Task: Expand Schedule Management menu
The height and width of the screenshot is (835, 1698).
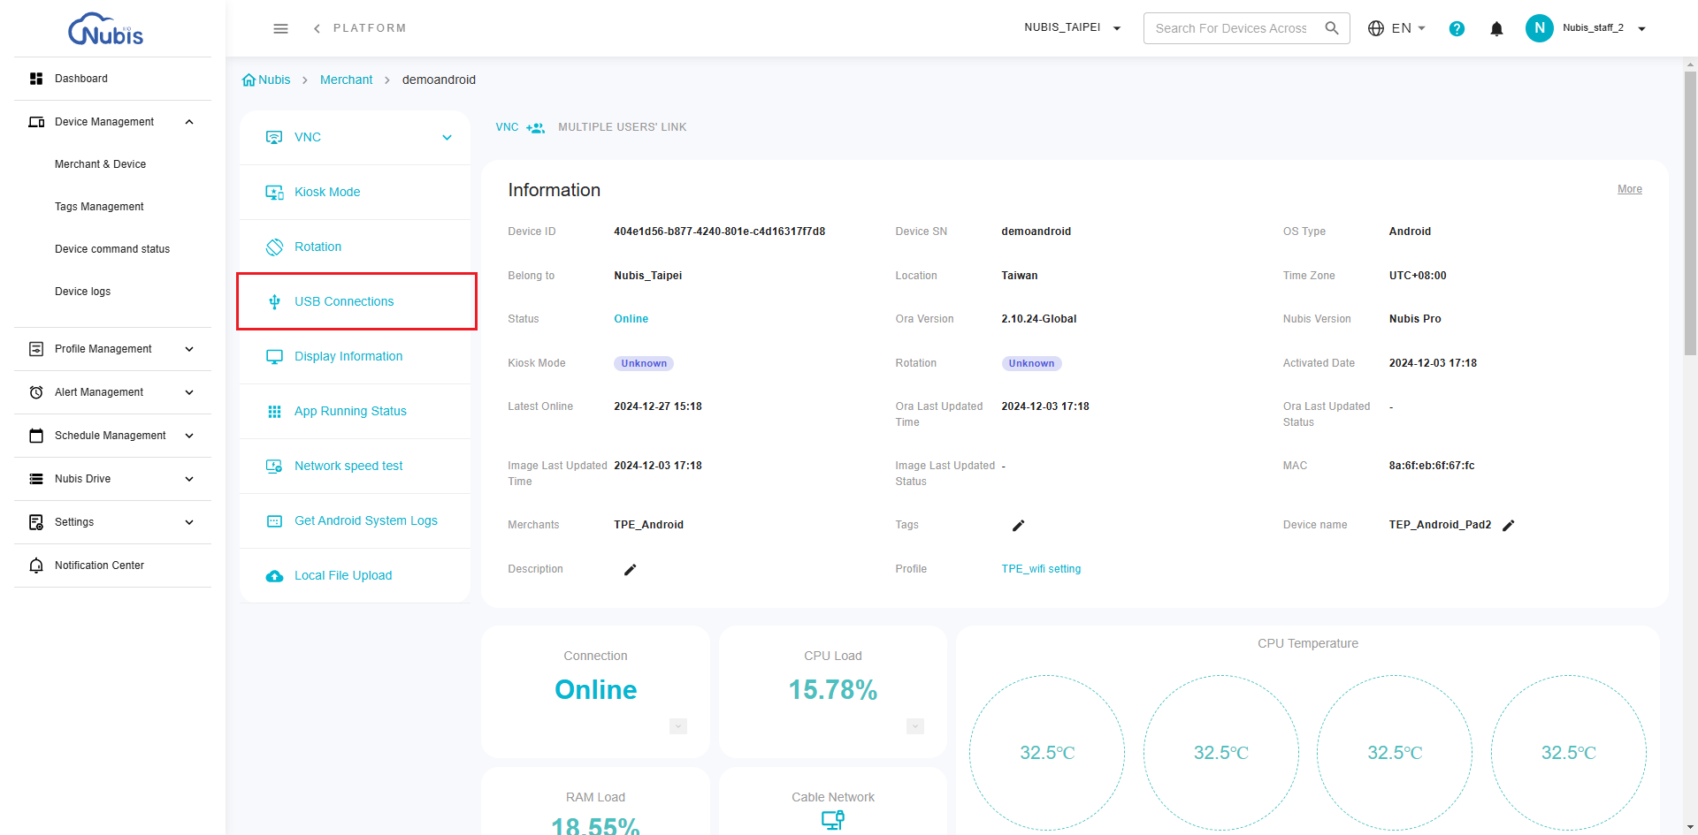Action: point(112,436)
